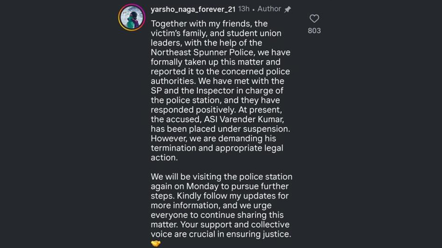Click the handshake emoji ending the comment

click(x=156, y=243)
